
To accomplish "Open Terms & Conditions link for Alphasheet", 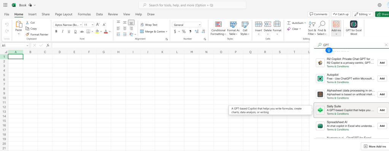I will click(x=338, y=98).
